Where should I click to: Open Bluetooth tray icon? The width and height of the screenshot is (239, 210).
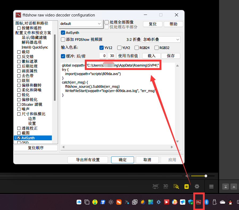[207, 202]
